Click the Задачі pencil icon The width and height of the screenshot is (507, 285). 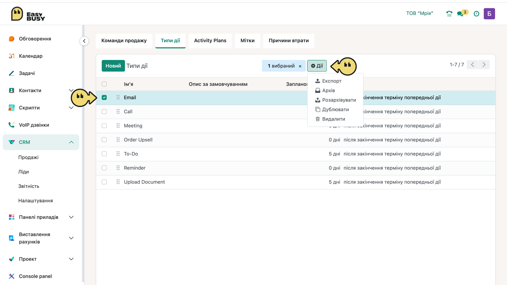(12, 73)
